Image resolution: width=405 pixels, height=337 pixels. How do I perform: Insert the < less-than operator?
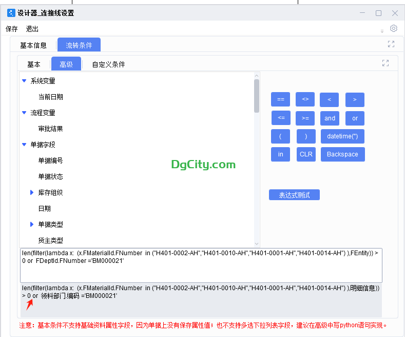pos(329,100)
